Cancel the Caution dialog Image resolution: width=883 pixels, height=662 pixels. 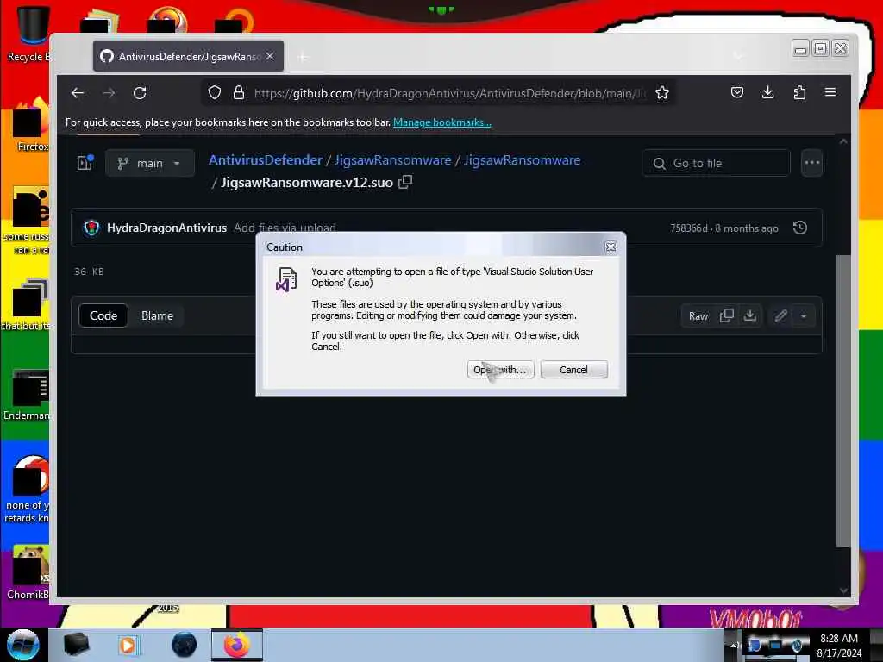pos(573,370)
